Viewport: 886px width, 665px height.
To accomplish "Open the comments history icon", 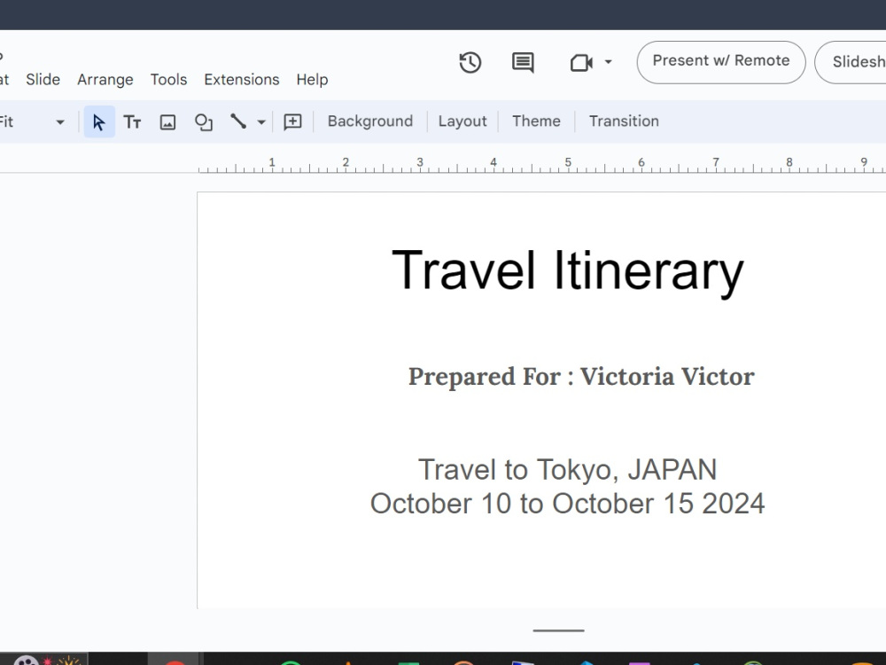I will (x=523, y=62).
